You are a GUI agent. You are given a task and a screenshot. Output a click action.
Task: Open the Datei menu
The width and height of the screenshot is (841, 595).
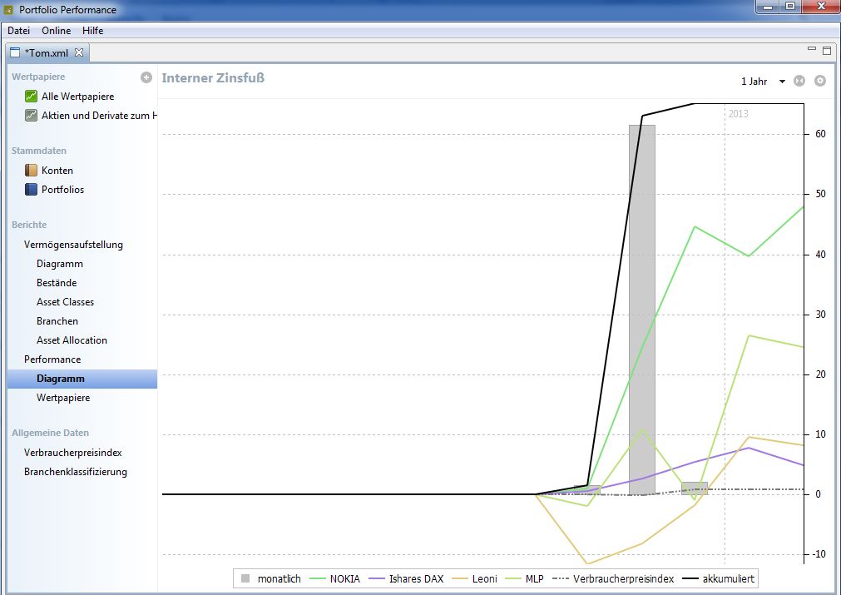[19, 31]
